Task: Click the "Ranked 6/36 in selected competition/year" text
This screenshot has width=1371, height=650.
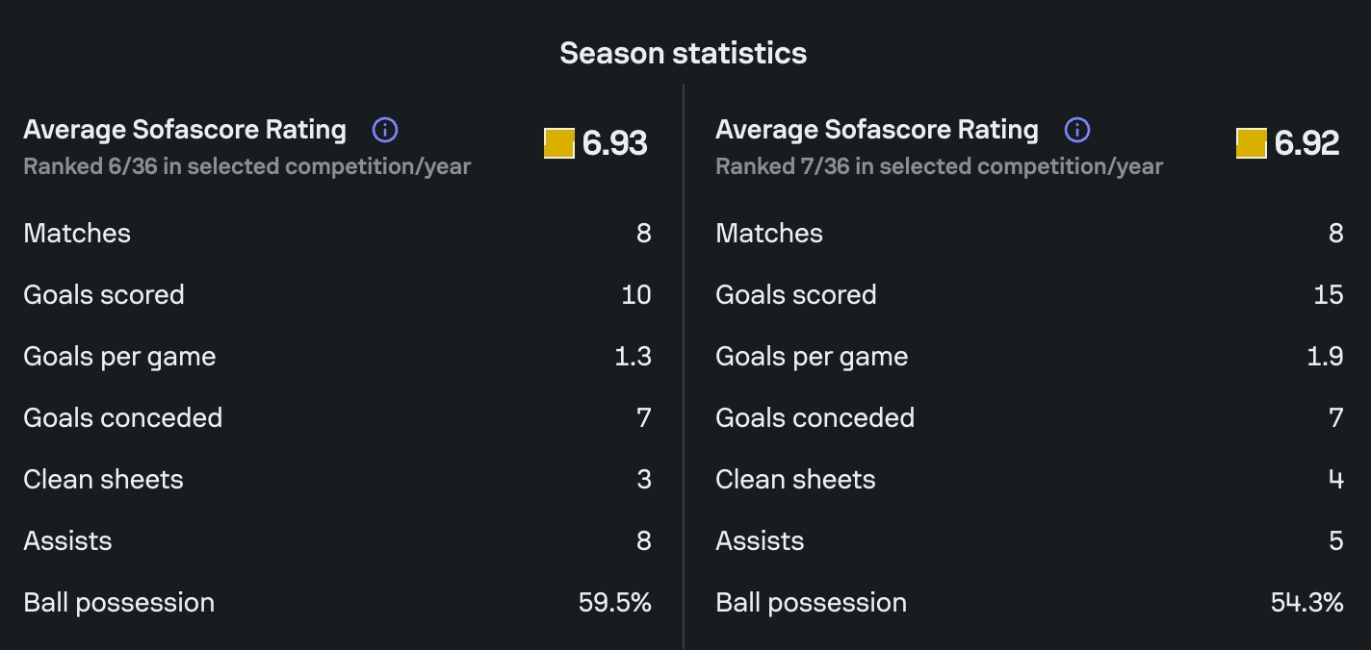Action: (247, 166)
